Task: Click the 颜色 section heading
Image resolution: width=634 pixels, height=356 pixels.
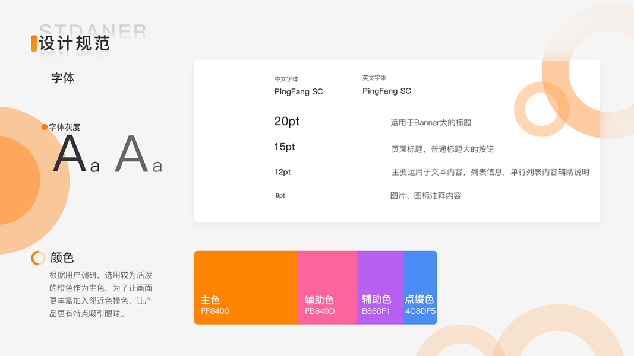Action: pos(62,258)
